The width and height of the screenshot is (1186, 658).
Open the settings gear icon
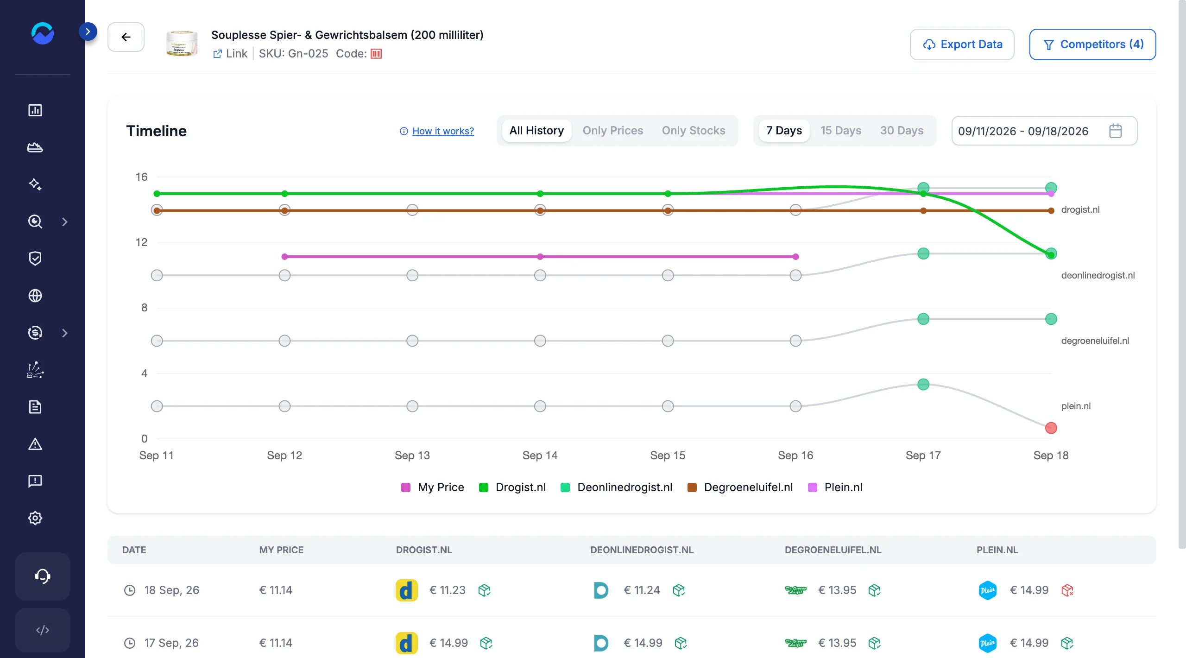[35, 518]
